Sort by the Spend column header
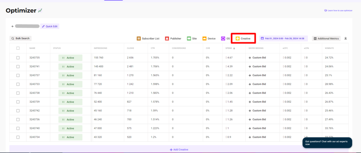The height and width of the screenshot is (153, 361). pyautogui.click(x=231, y=48)
